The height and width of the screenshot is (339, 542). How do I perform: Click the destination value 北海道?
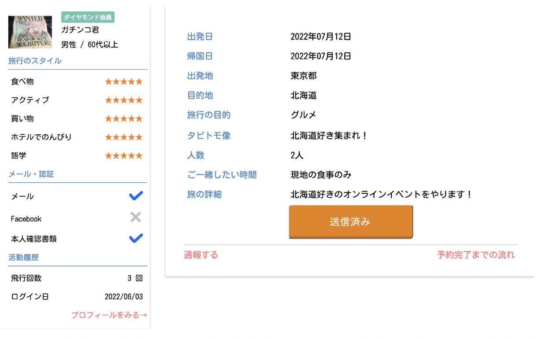point(304,95)
